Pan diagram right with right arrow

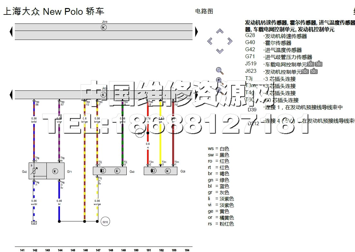(230, 41)
